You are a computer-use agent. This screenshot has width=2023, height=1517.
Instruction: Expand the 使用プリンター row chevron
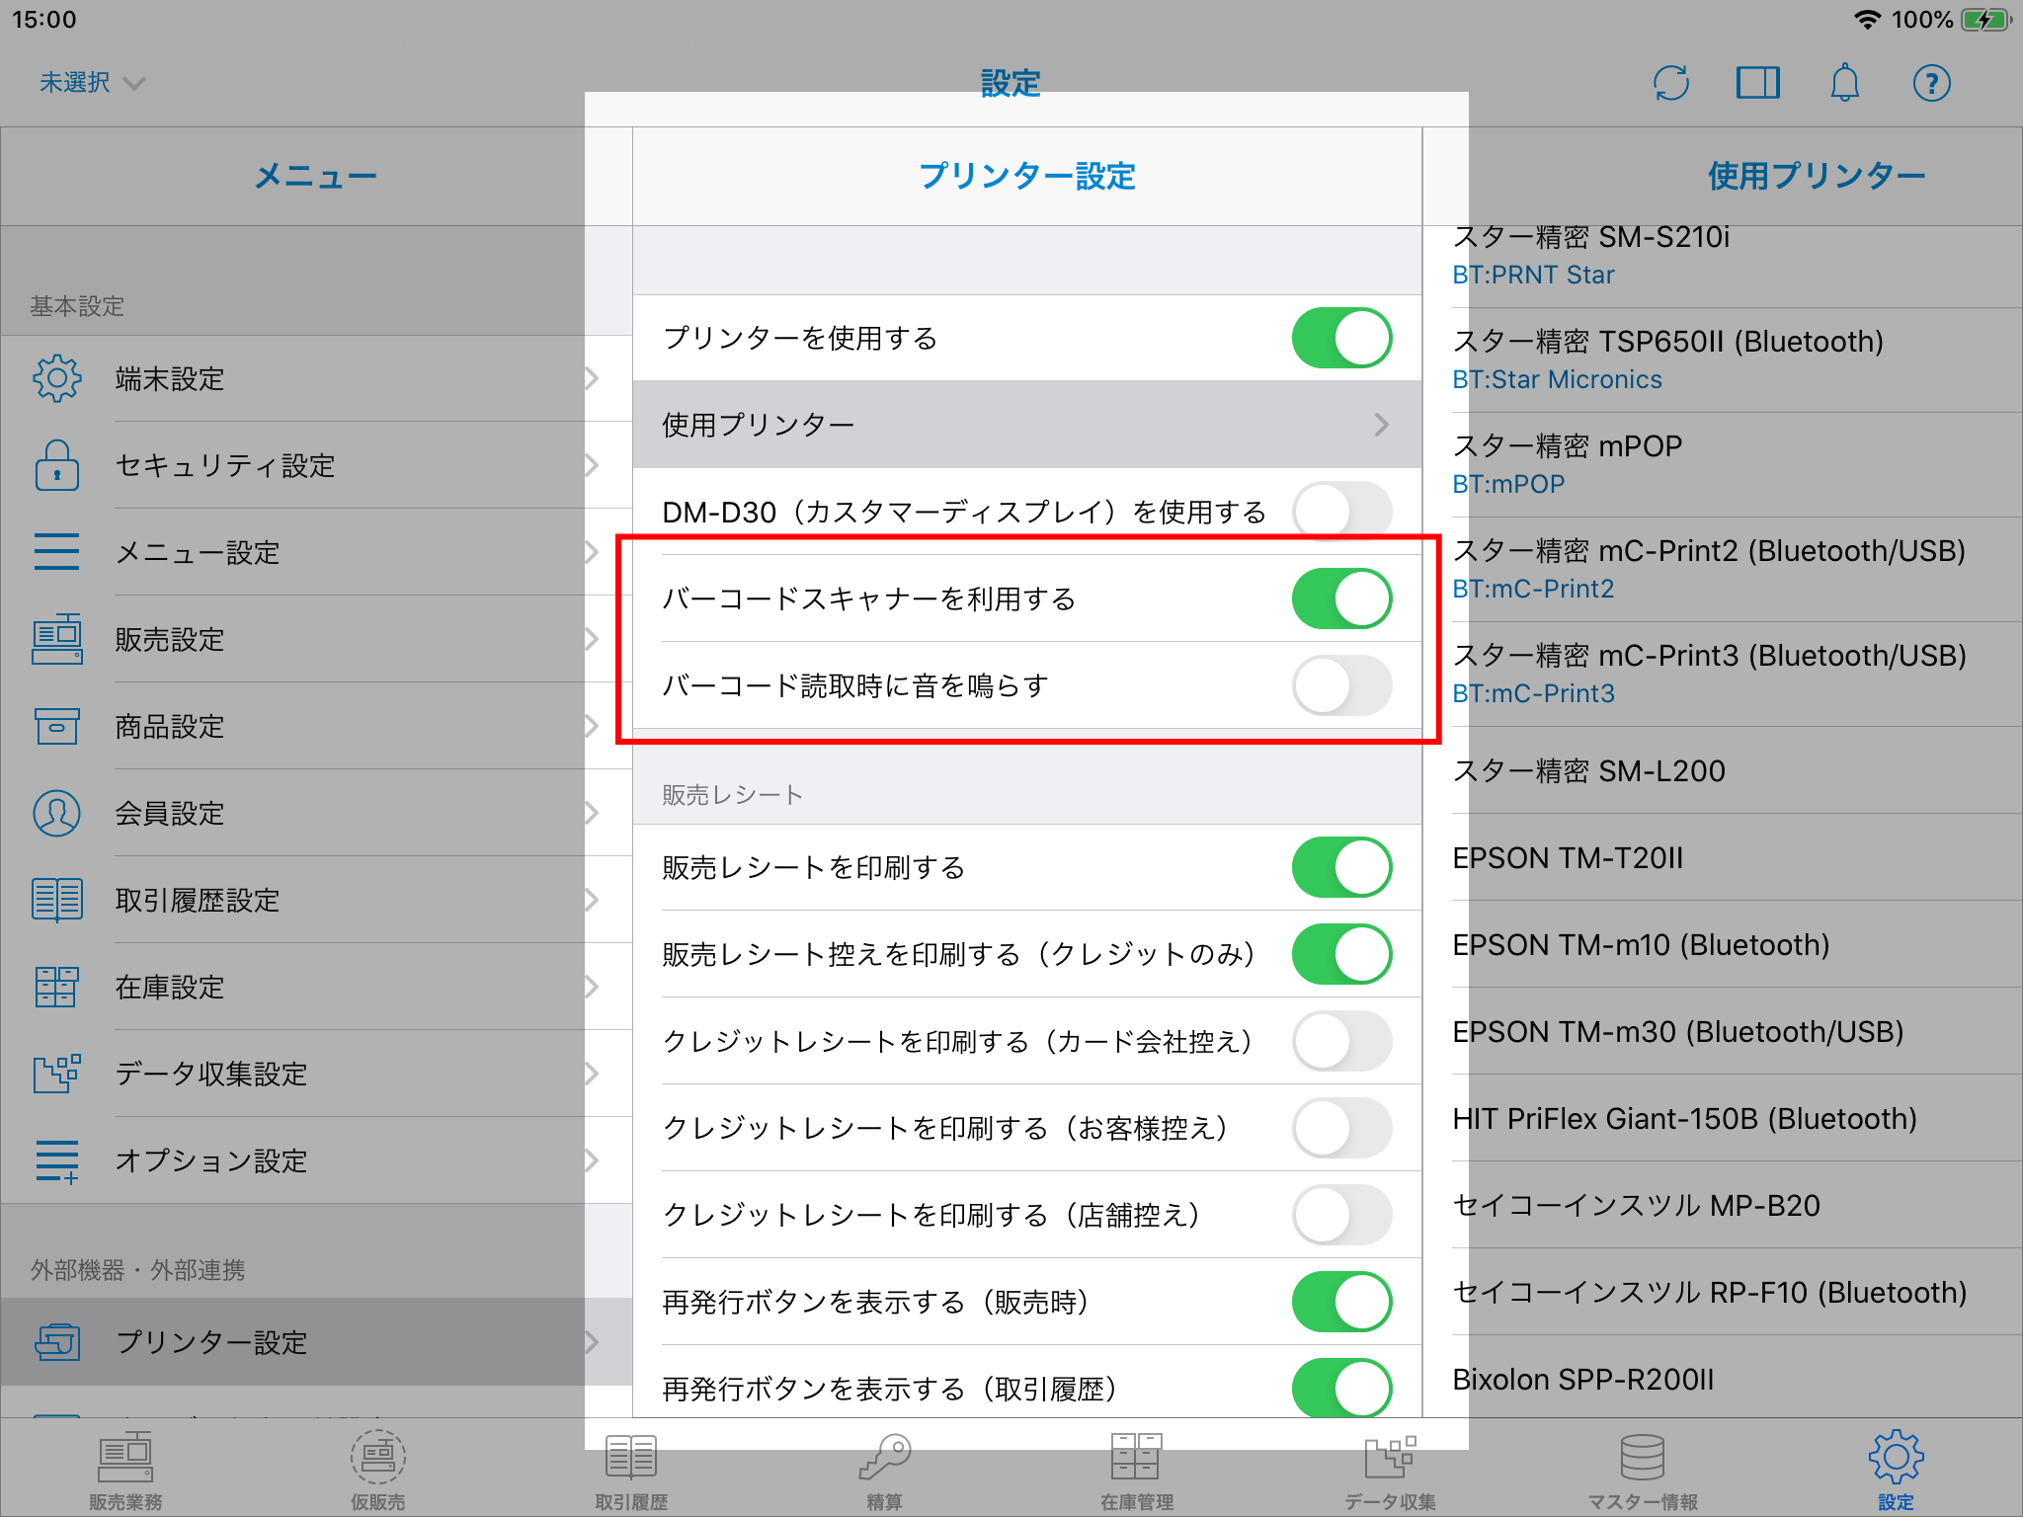coord(1381,425)
